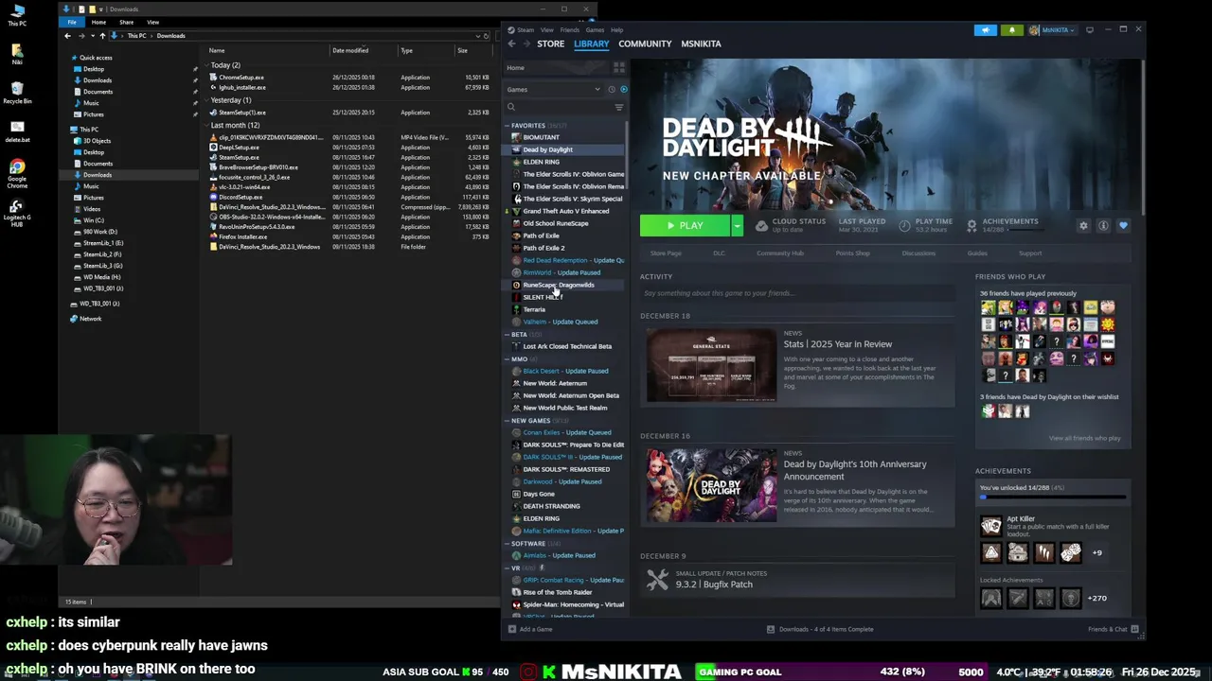Open Steam notifications bell icon

point(1011,30)
